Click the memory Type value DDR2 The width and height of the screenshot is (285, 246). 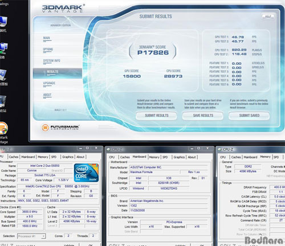point(248,166)
